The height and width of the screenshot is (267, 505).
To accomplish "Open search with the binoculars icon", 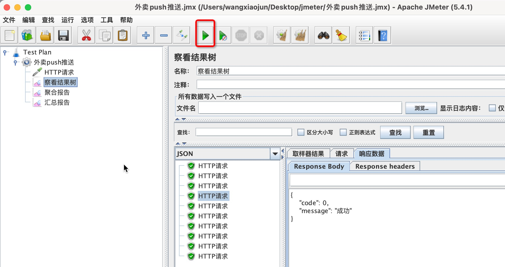I will pyautogui.click(x=323, y=35).
